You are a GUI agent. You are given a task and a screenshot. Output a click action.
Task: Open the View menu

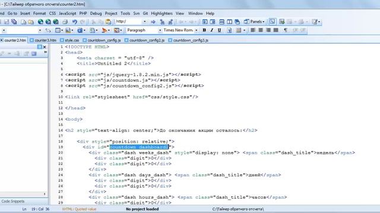180,14
